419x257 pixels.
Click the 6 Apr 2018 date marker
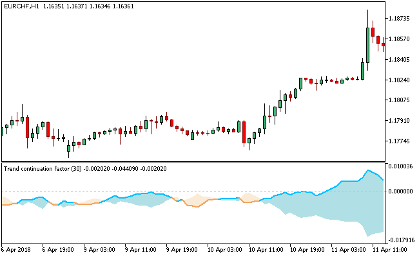(16, 249)
